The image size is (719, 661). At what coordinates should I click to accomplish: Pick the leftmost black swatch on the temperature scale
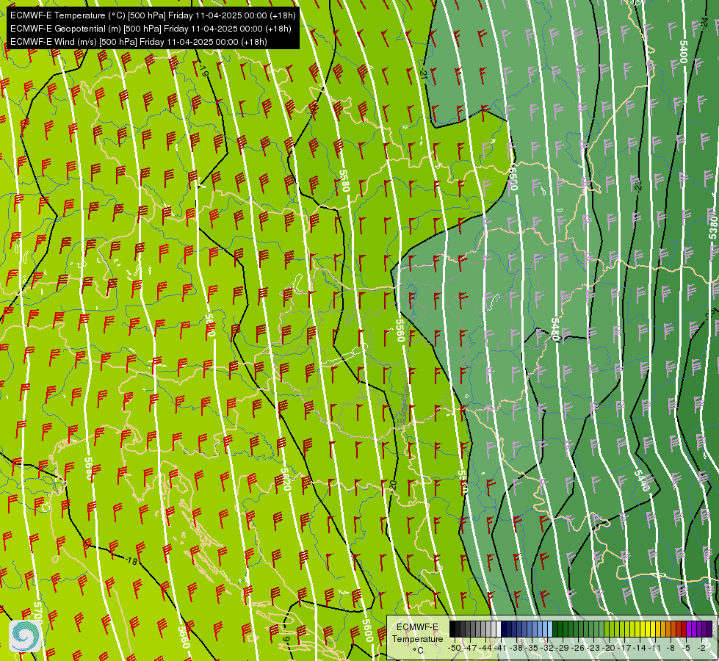(452, 629)
